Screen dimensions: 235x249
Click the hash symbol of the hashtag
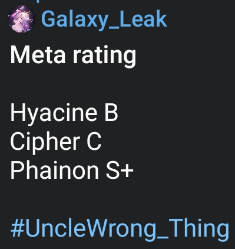click(x=17, y=228)
